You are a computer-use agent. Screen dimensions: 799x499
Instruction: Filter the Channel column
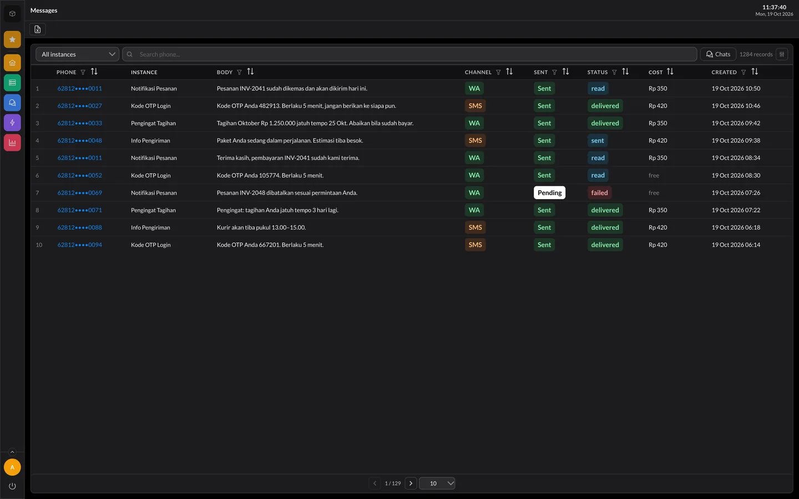[498, 72]
